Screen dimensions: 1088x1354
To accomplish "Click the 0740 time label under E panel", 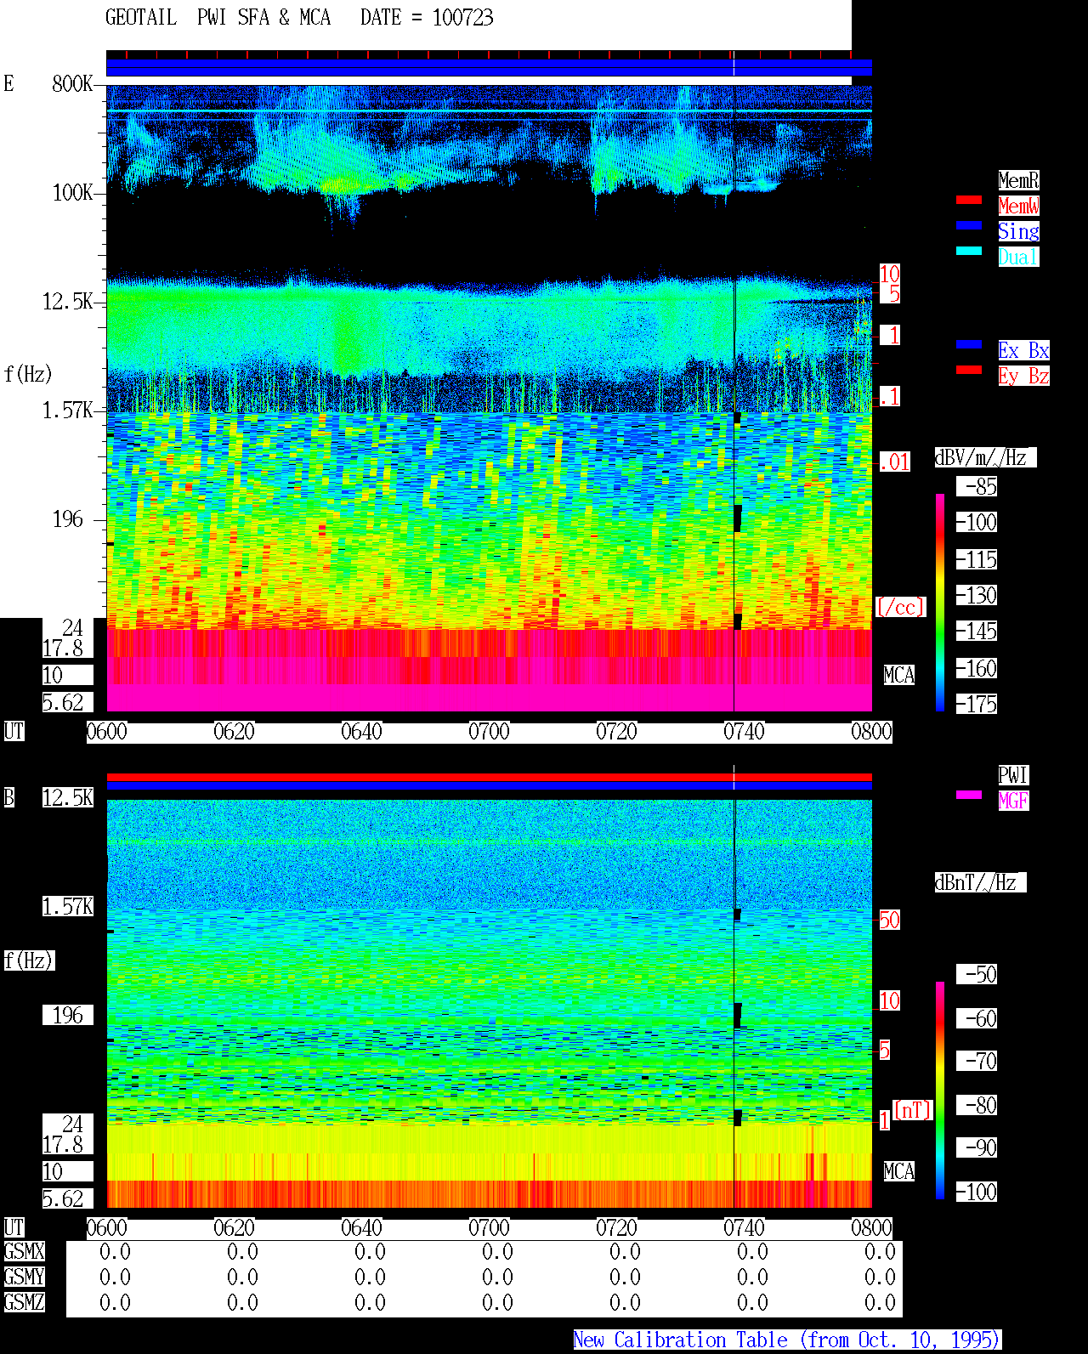I will click(x=744, y=732).
